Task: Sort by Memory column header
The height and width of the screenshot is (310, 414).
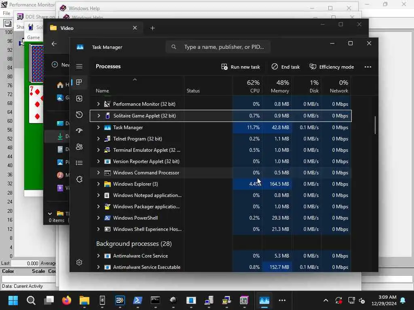Action: [x=277, y=86]
